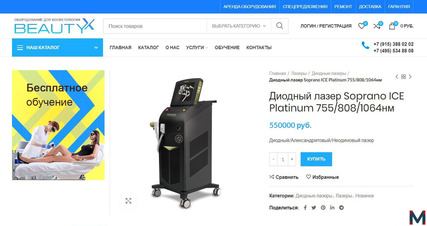
Task: Share product on Facebook
Action: (x=305, y=208)
